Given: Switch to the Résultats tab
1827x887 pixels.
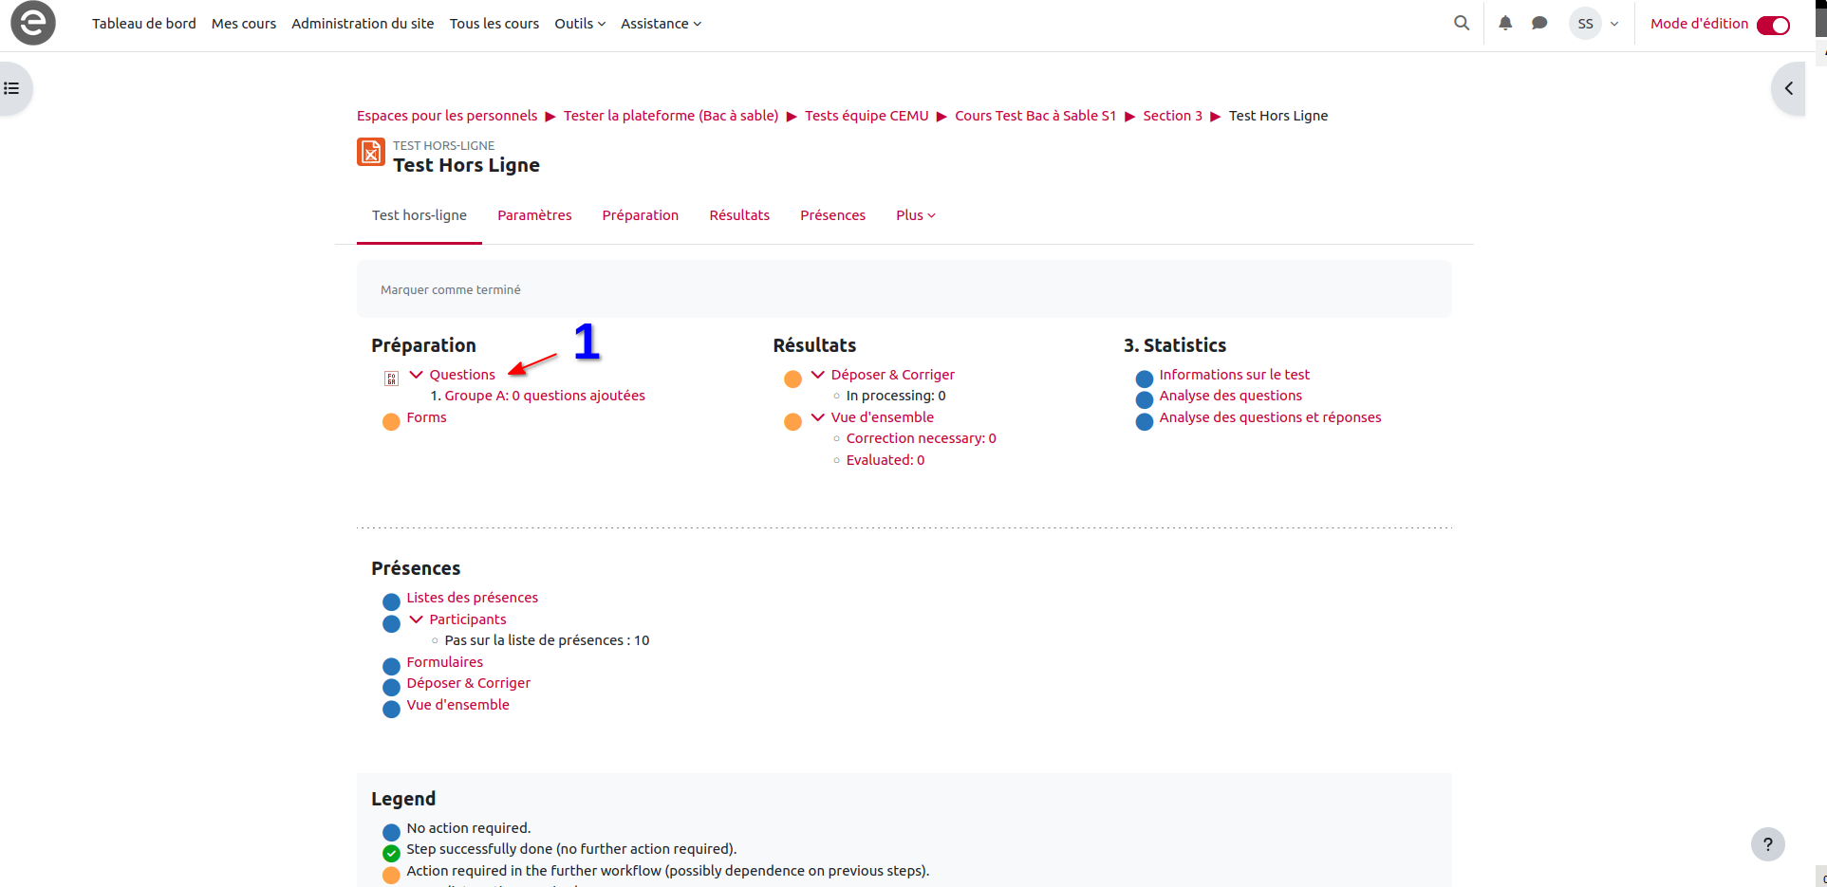Looking at the screenshot, I should 739,215.
